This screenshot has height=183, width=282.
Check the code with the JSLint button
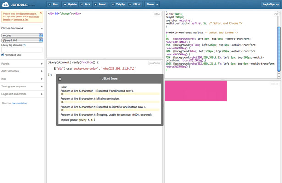tap(135, 4)
